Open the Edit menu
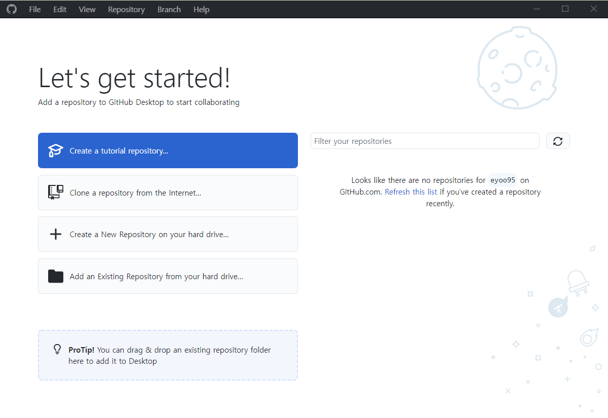Viewport: 608px width, 418px height. tap(60, 10)
